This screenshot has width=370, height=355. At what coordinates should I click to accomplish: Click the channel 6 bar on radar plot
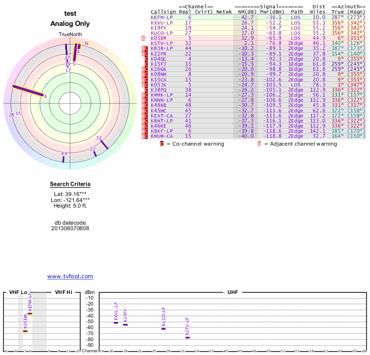tap(28, 91)
